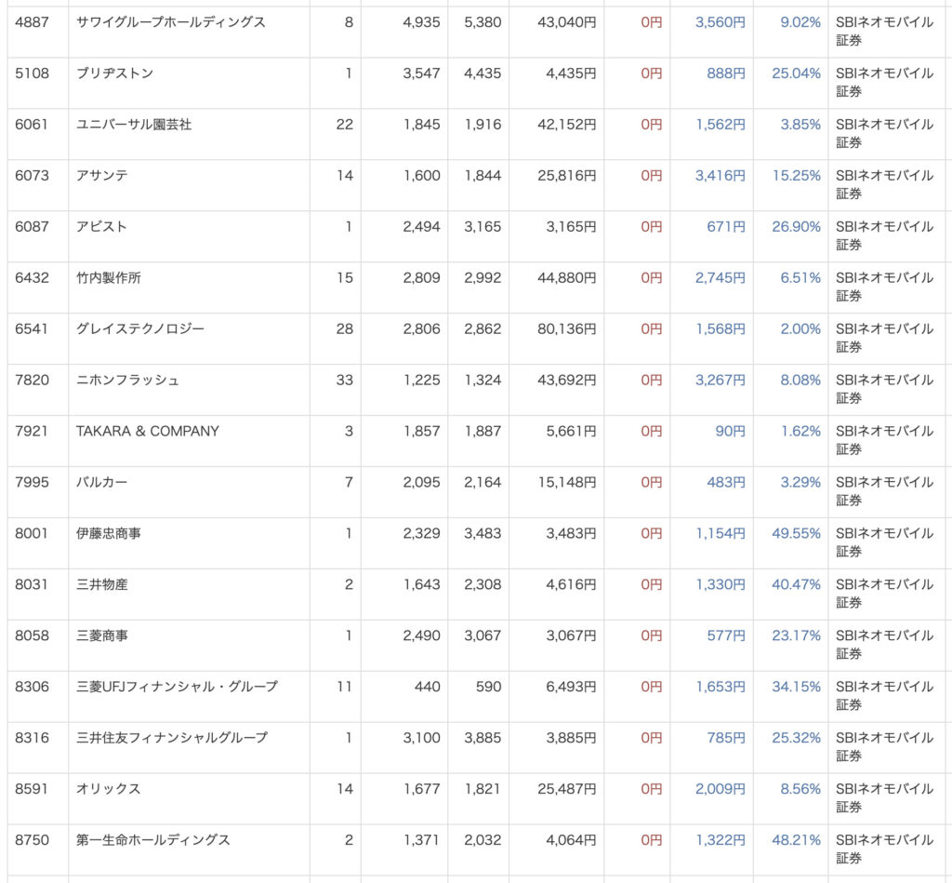This screenshot has width=952, height=883.
Task: Click the 80,136円 valuation cell
Action: pyautogui.click(x=566, y=328)
